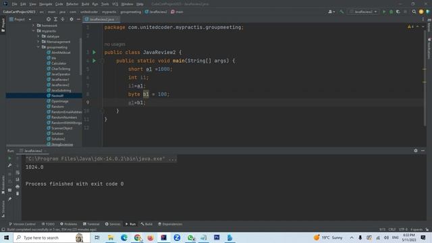Open the File menu
Image resolution: width=432 pixels, height=243 pixels.
coord(14,4)
